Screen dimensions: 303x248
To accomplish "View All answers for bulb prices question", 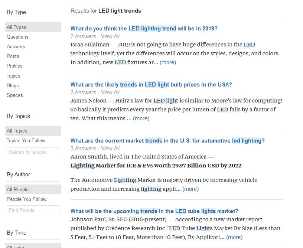I will click(x=110, y=92).
